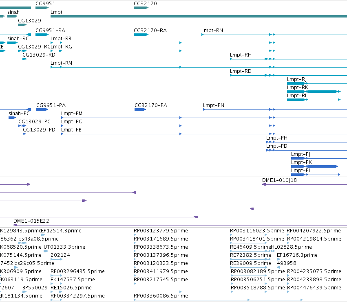
Task: Click the Lmpt-PL protein label
Action: [x=301, y=170]
